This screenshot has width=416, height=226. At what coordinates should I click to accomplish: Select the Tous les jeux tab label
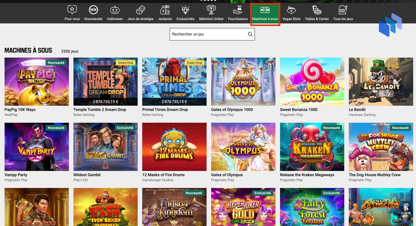pos(343,19)
